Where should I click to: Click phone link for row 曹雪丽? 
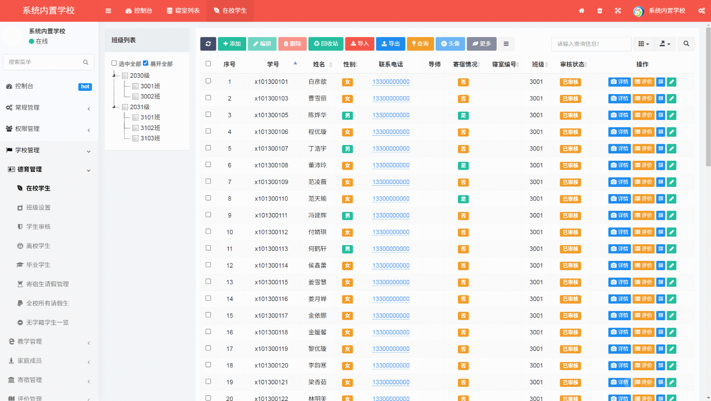391,99
